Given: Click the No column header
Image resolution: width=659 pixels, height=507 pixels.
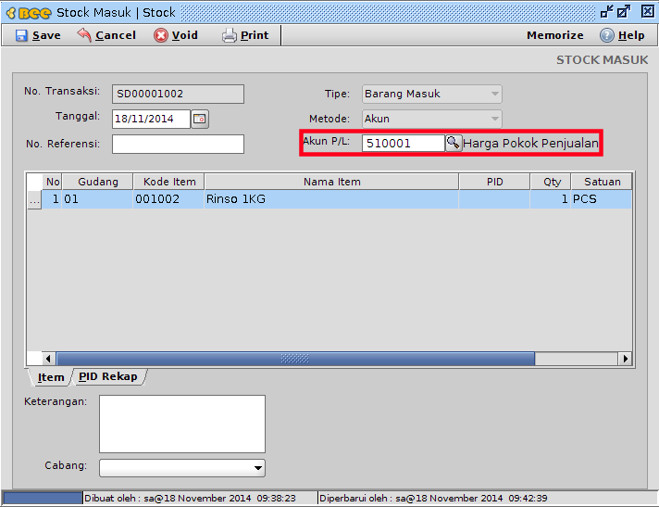Looking at the screenshot, I should [x=52, y=182].
